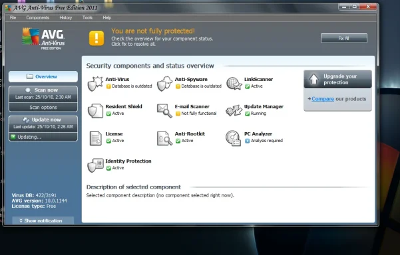The image size is (400, 255).
Task: Open the Anti-Spyware component icon
Action: (164, 84)
